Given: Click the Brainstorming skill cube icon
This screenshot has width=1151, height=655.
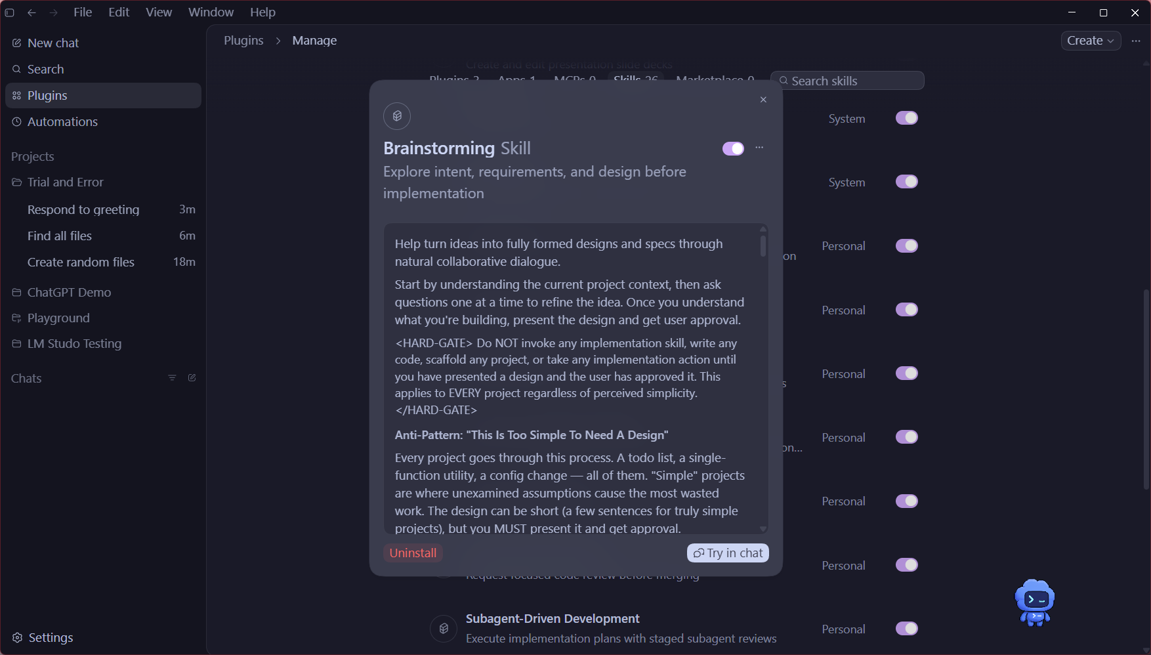Looking at the screenshot, I should (397, 116).
